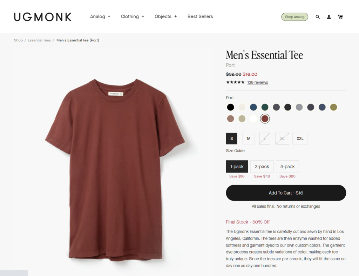359x276 pixels.
Task: Open the Size Guide link
Action: point(235,151)
